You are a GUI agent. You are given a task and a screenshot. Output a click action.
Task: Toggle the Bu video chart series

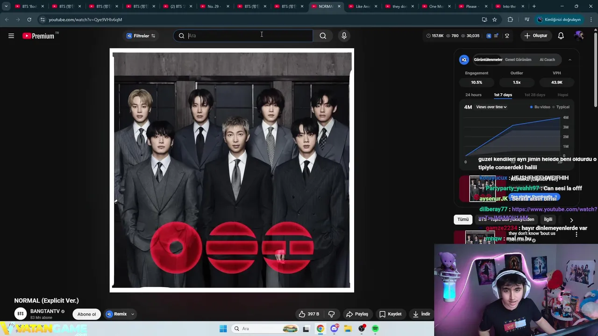pos(540,107)
